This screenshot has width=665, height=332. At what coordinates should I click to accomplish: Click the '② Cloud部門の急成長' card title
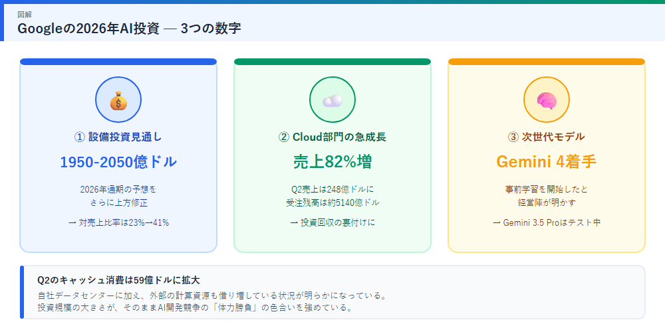[x=332, y=137]
